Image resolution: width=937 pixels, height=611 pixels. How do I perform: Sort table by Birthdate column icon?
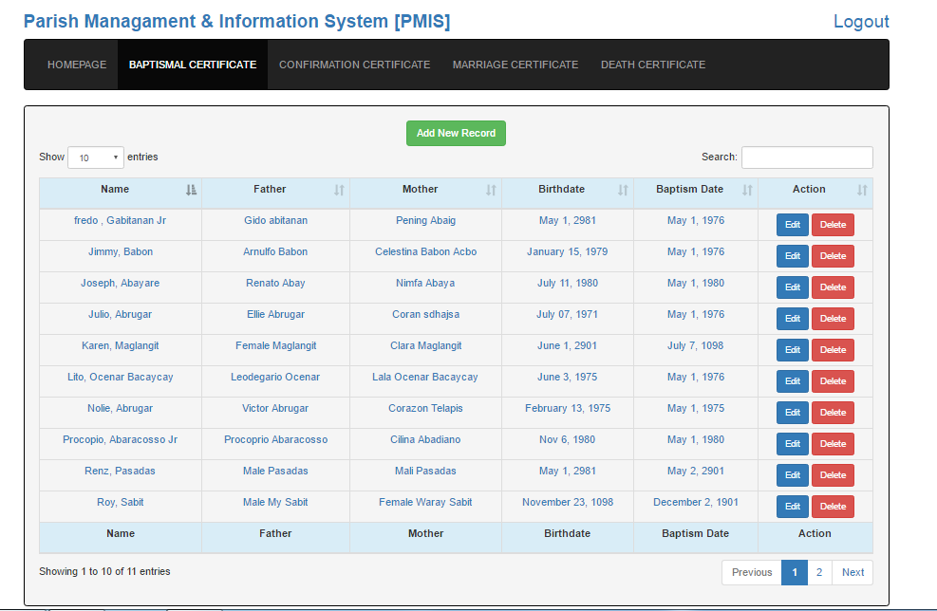pos(623,190)
